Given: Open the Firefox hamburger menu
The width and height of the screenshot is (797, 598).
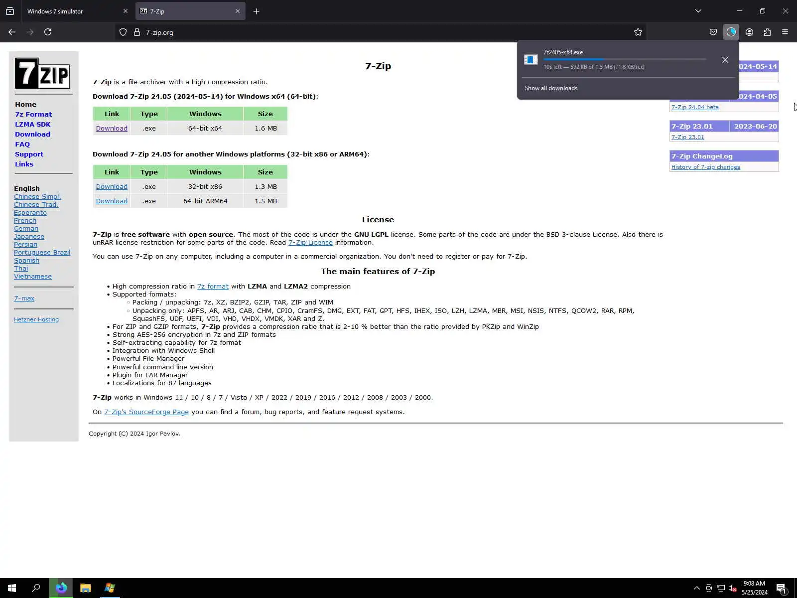Looking at the screenshot, I should 785,32.
